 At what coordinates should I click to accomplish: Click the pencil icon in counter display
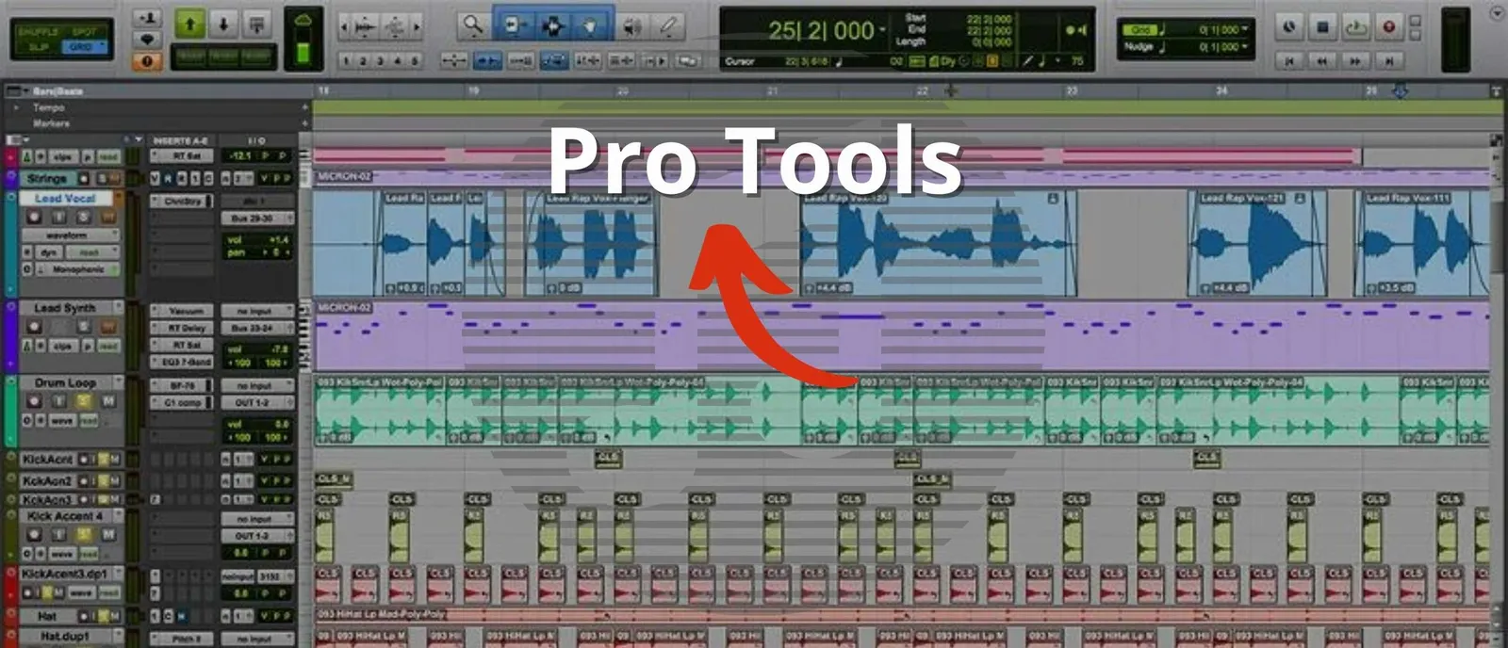[1027, 61]
